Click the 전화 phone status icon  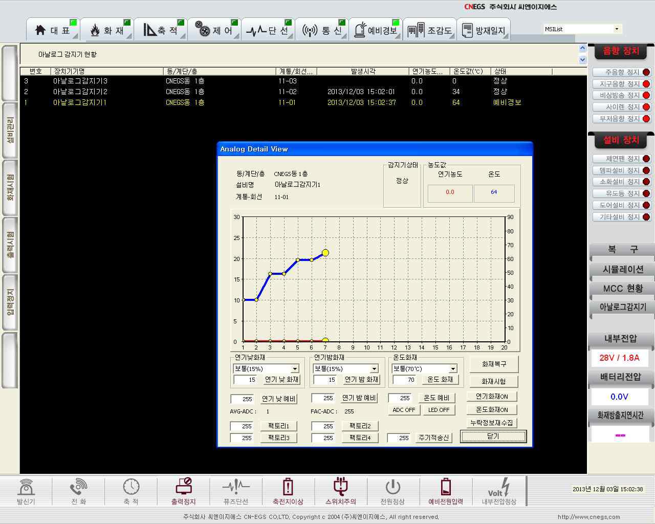pyautogui.click(x=78, y=491)
